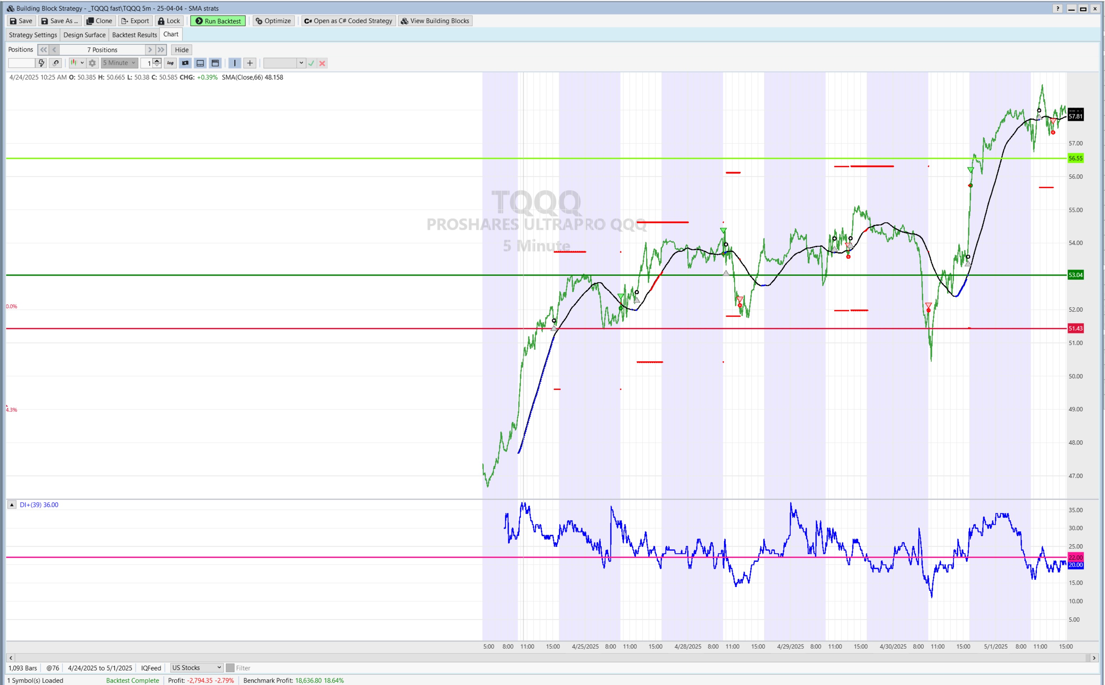Image resolution: width=1105 pixels, height=685 pixels.
Task: Toggle the log scale button
Action: coord(170,63)
